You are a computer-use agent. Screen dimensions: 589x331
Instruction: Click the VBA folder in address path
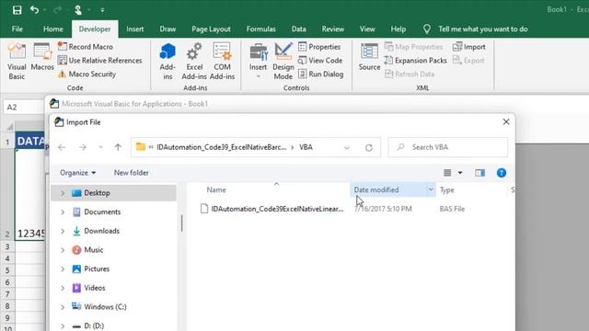306,147
